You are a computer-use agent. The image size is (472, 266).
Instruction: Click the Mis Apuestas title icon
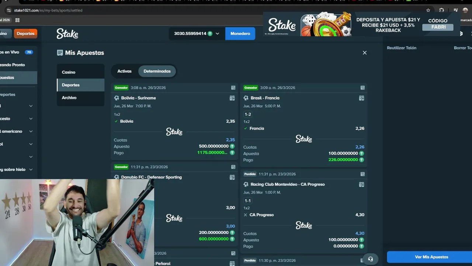[x=60, y=53]
